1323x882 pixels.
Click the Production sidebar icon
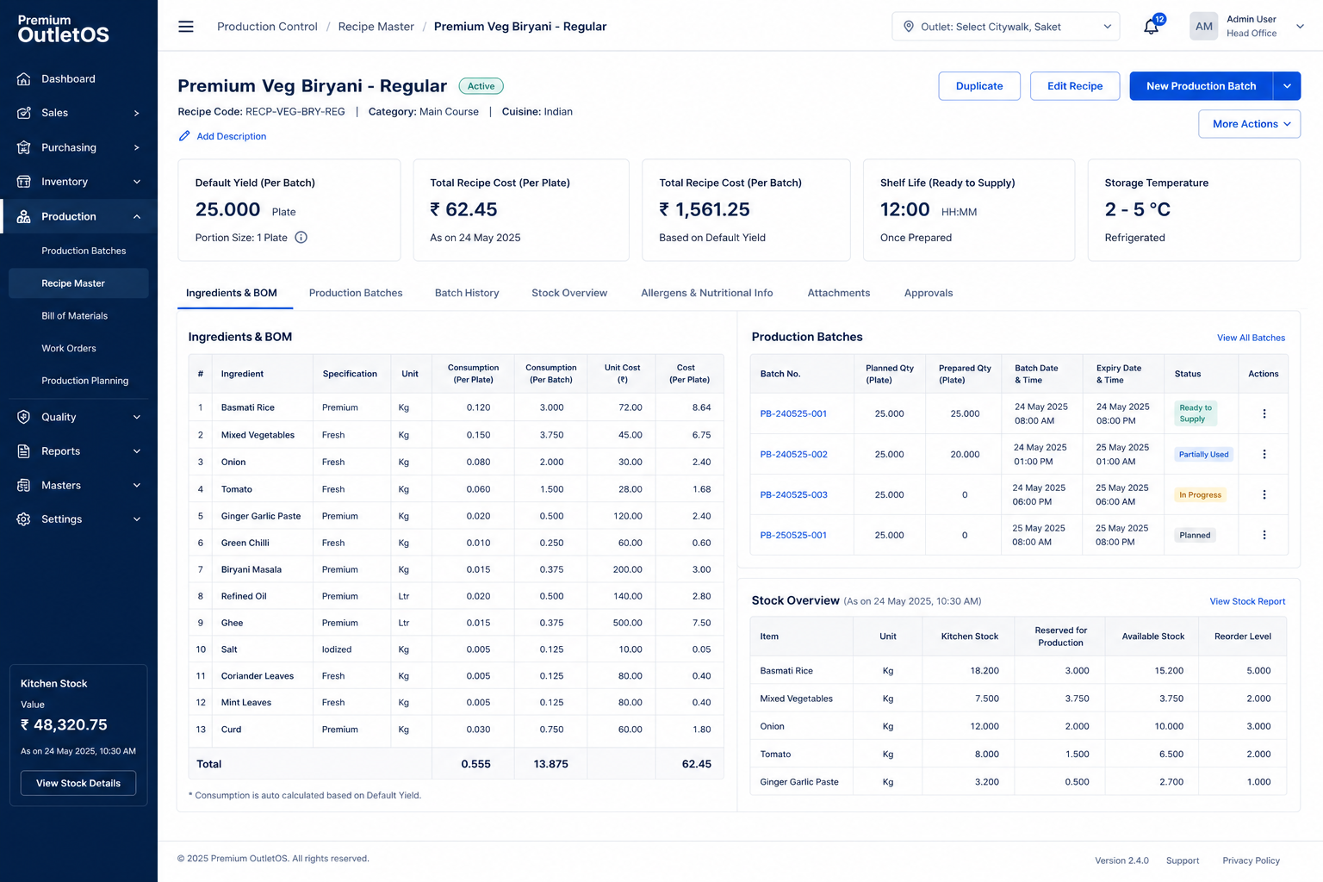24,216
